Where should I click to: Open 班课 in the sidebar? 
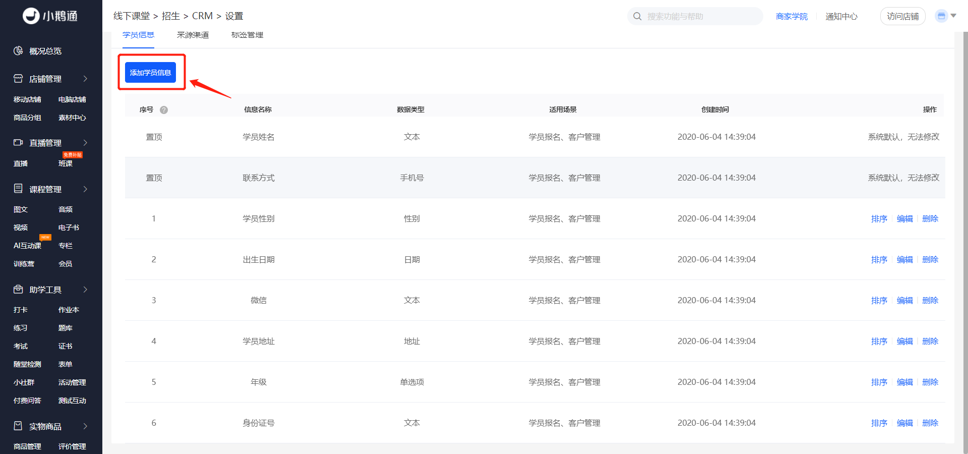tap(66, 163)
